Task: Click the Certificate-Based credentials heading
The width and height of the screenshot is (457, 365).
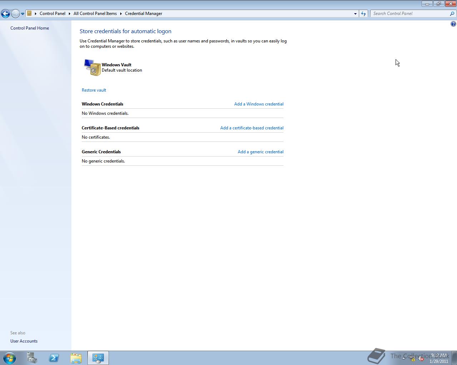Action: coord(110,128)
